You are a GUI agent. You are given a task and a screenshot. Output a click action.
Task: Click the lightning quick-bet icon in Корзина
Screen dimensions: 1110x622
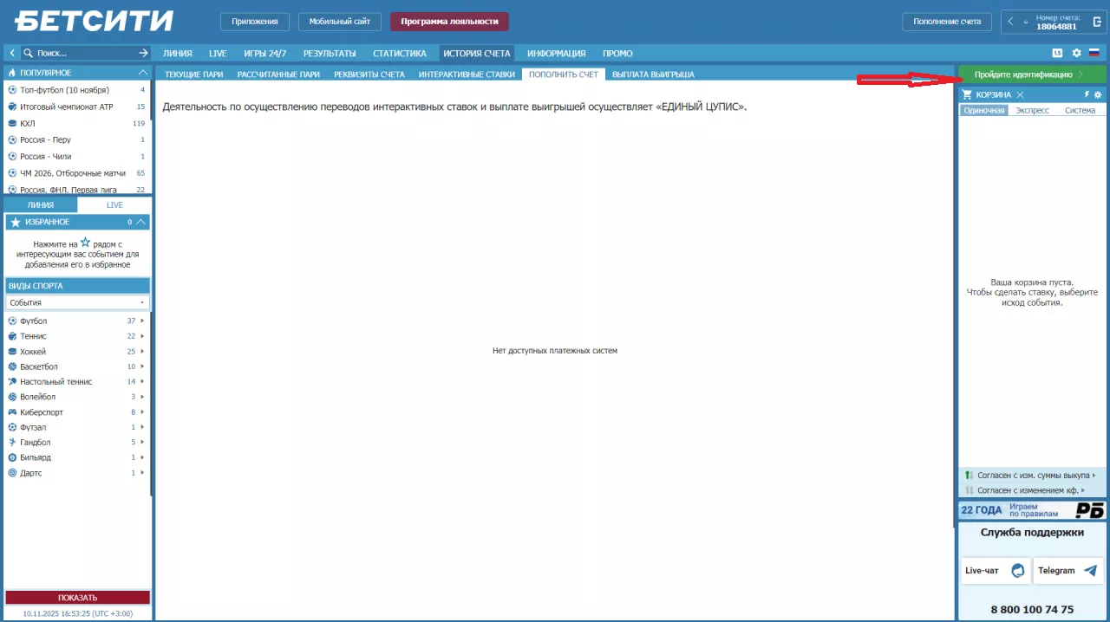click(1087, 94)
